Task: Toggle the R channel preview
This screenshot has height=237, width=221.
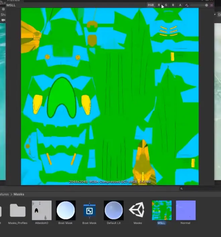Action: point(159,5)
